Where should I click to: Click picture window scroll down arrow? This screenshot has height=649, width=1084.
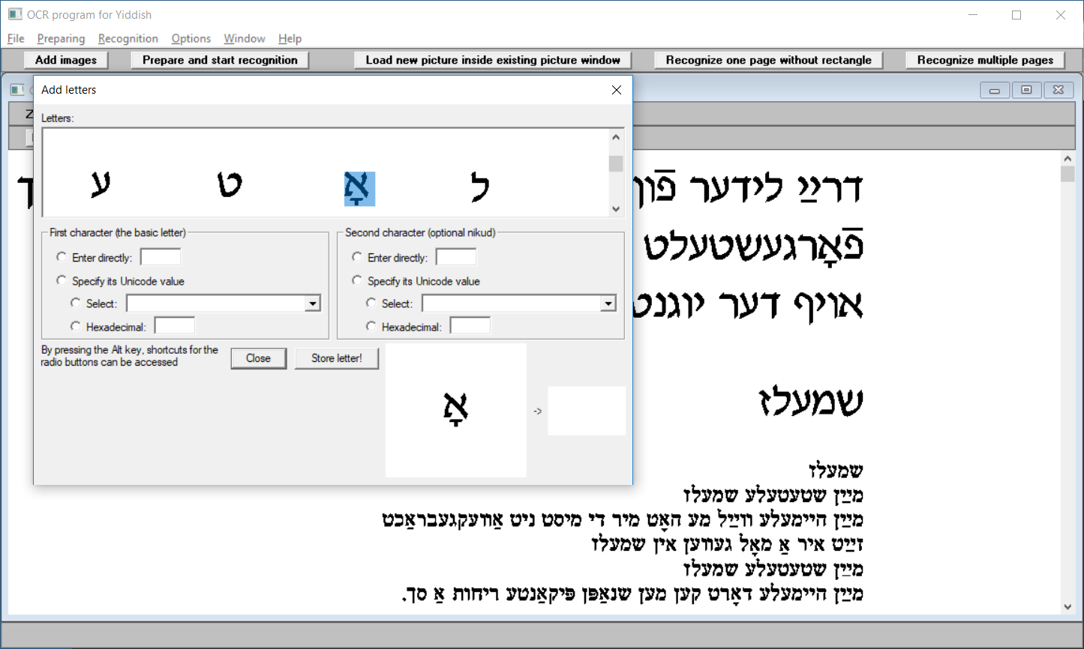(1067, 607)
